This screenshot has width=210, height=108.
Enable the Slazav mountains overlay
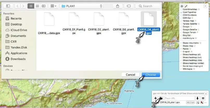(x=191, y=43)
